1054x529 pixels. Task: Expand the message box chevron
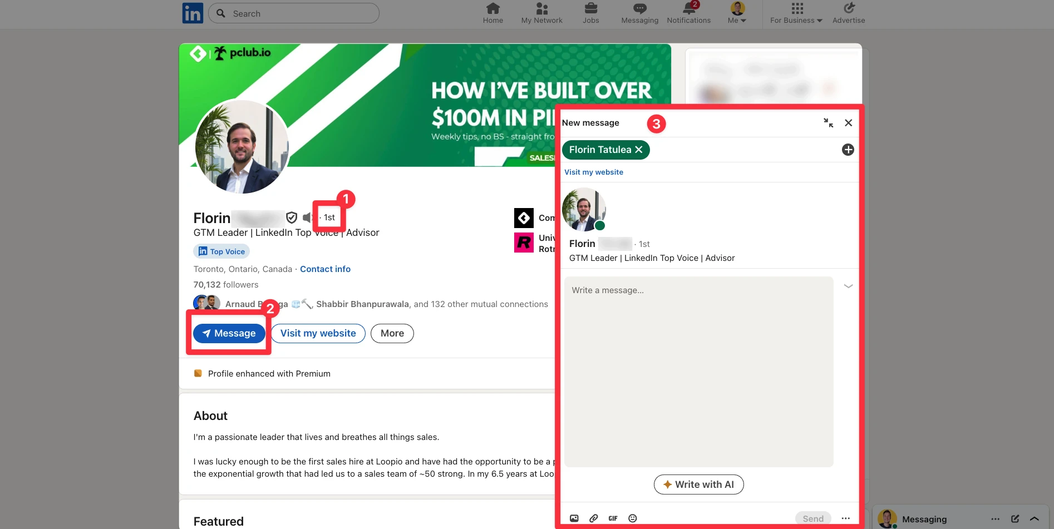click(x=848, y=286)
